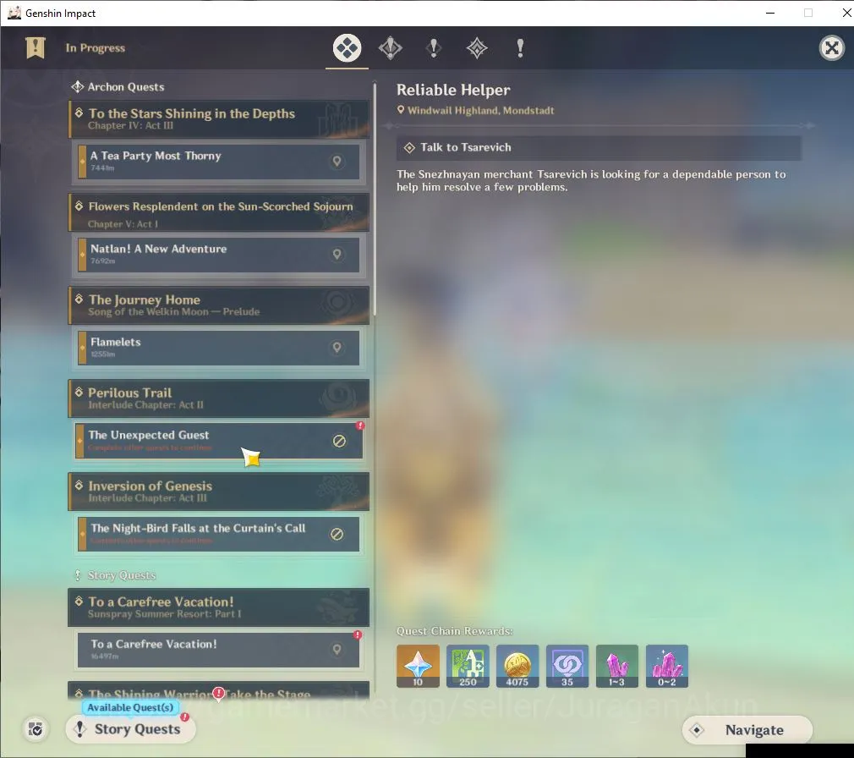Click the location pin for Natlan! A New Adventure
This screenshot has width=854, height=758.
point(337,254)
